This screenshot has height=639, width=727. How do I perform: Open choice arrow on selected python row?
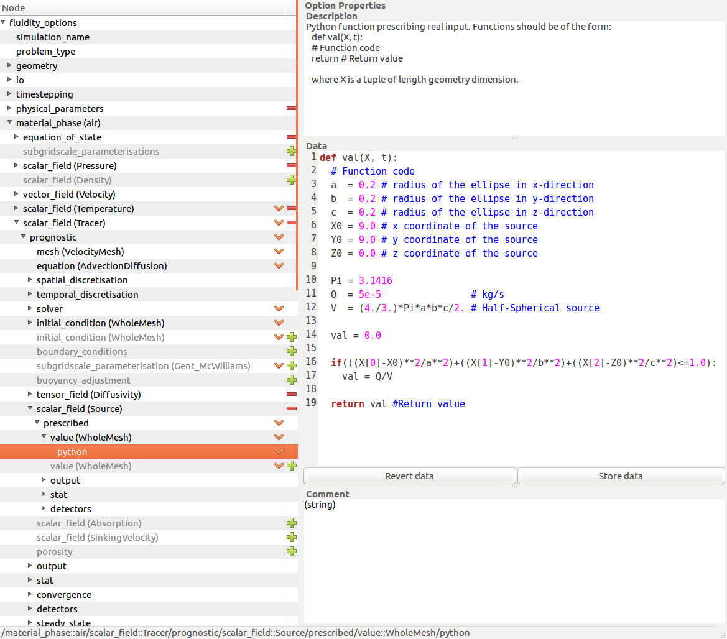click(279, 452)
